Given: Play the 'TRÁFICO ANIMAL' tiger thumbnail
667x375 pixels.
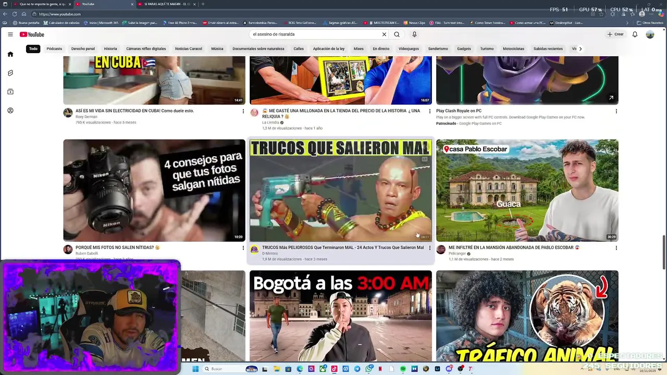Looking at the screenshot, I should (527, 316).
